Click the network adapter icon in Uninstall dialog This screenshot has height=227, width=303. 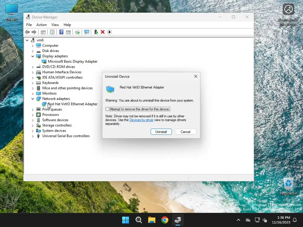pyautogui.click(x=110, y=89)
